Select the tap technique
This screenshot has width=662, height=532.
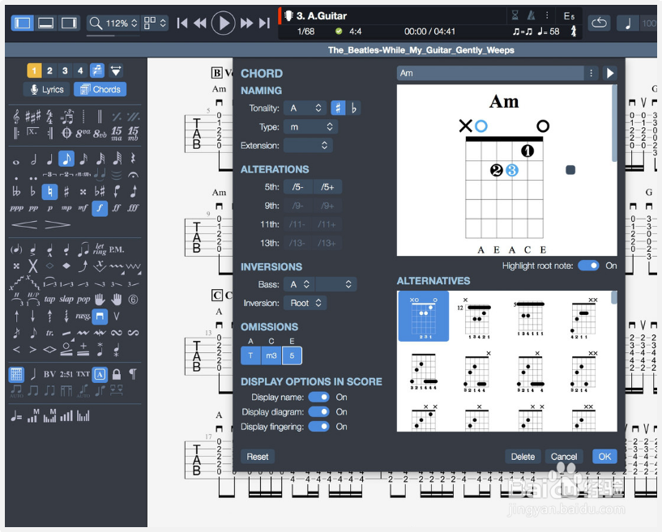pos(49,299)
